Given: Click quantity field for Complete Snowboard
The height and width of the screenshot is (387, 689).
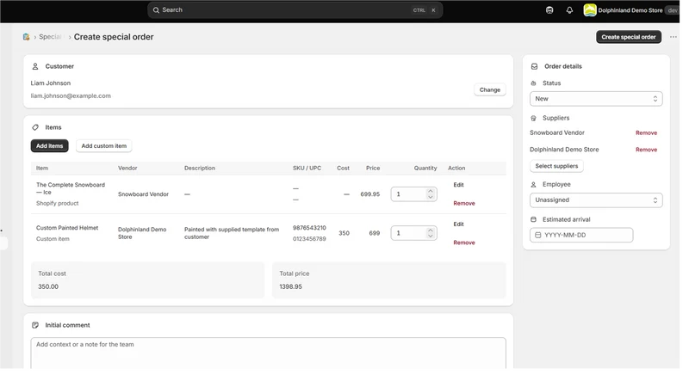Looking at the screenshot, I should 408,194.
